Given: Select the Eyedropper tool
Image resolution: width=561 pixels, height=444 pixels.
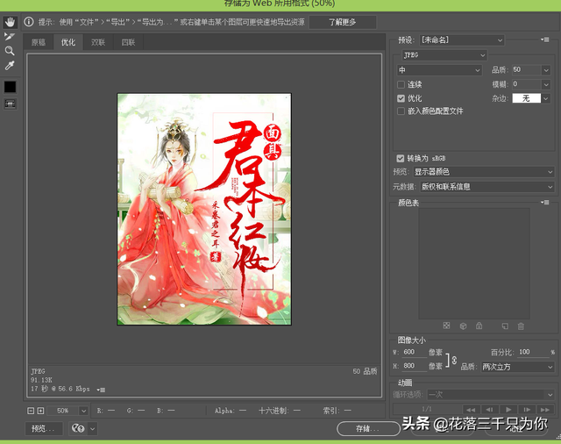Looking at the screenshot, I should pyautogui.click(x=10, y=66).
